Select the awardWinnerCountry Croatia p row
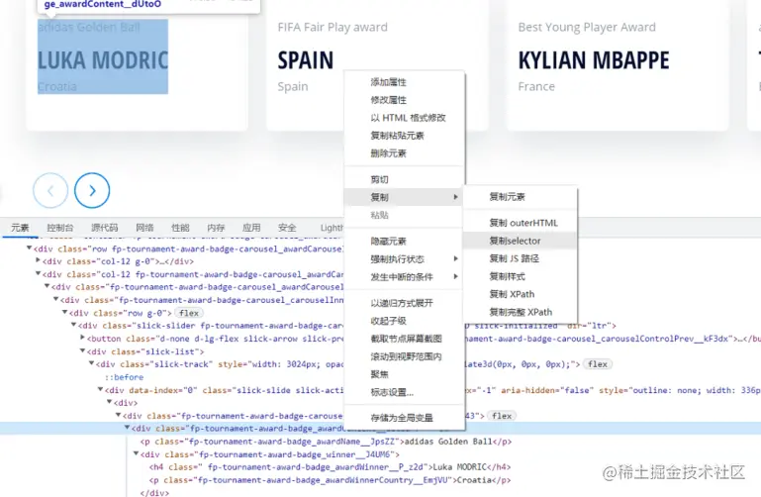The image size is (761, 497). (330, 480)
